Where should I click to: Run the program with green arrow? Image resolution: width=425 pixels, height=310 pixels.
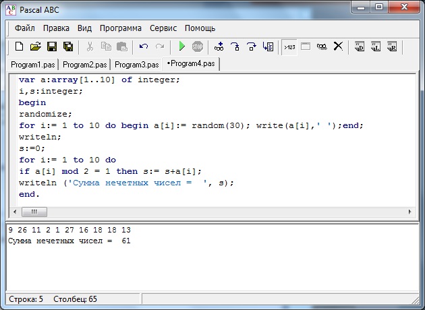pos(182,46)
